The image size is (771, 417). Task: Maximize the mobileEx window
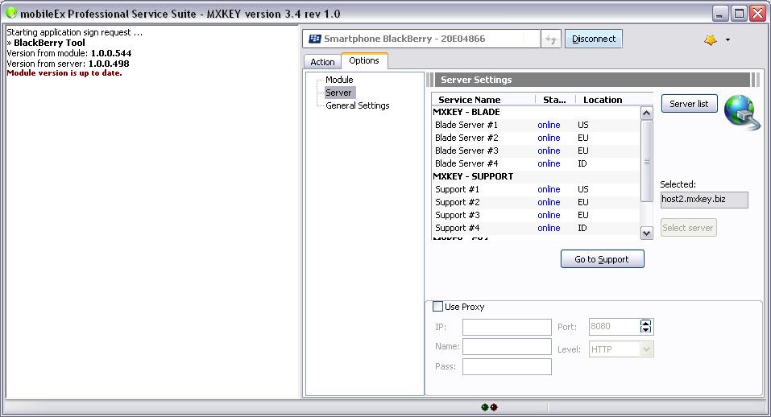(739, 13)
